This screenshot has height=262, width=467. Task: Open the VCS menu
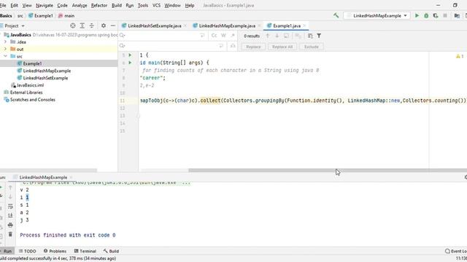click(x=156, y=5)
